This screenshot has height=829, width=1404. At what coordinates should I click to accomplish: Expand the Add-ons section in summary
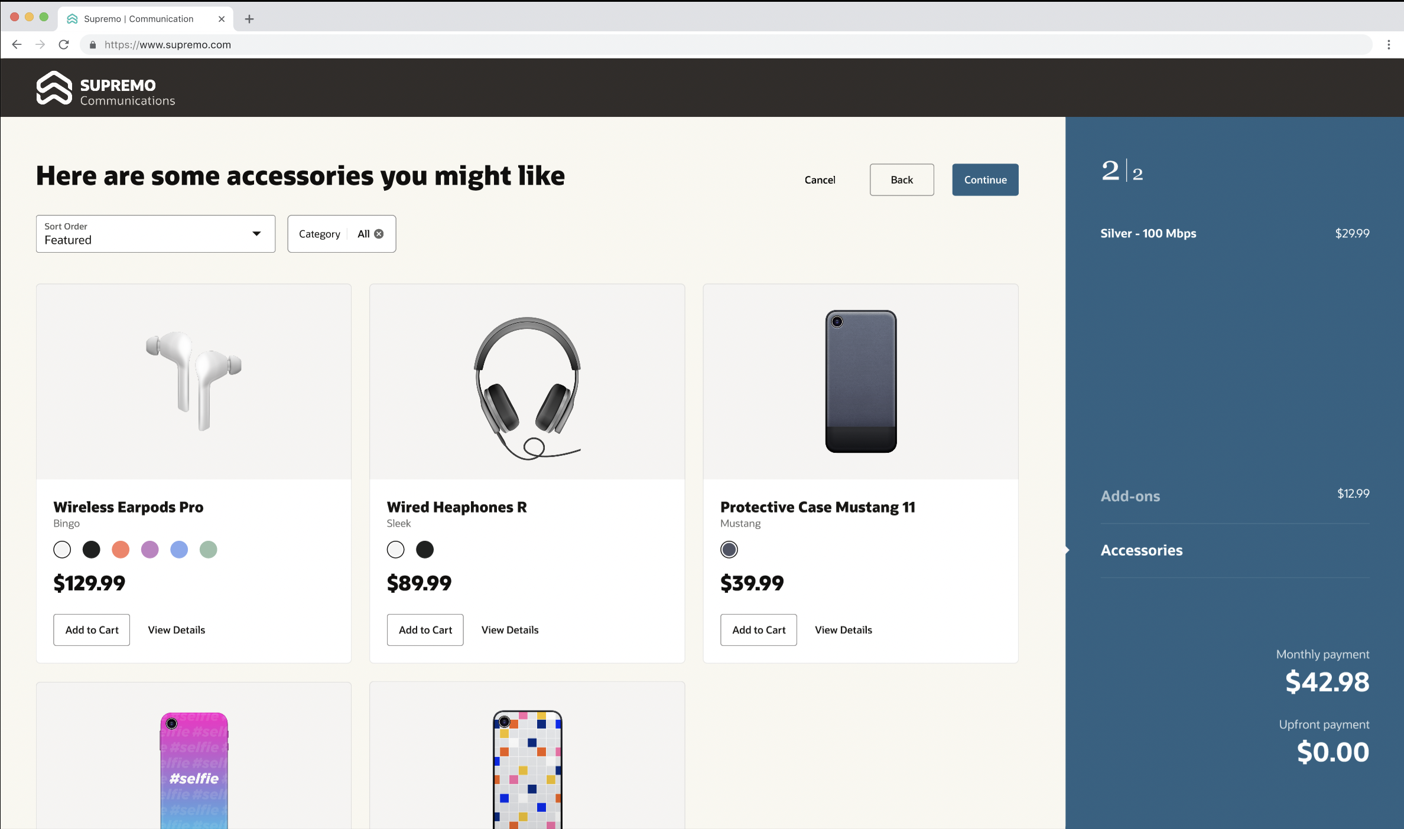click(1130, 496)
